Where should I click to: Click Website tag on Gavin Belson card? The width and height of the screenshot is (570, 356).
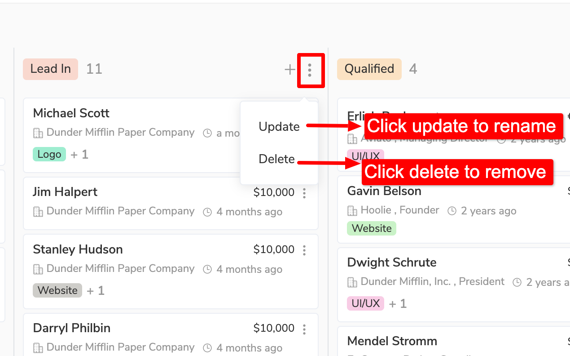click(371, 228)
